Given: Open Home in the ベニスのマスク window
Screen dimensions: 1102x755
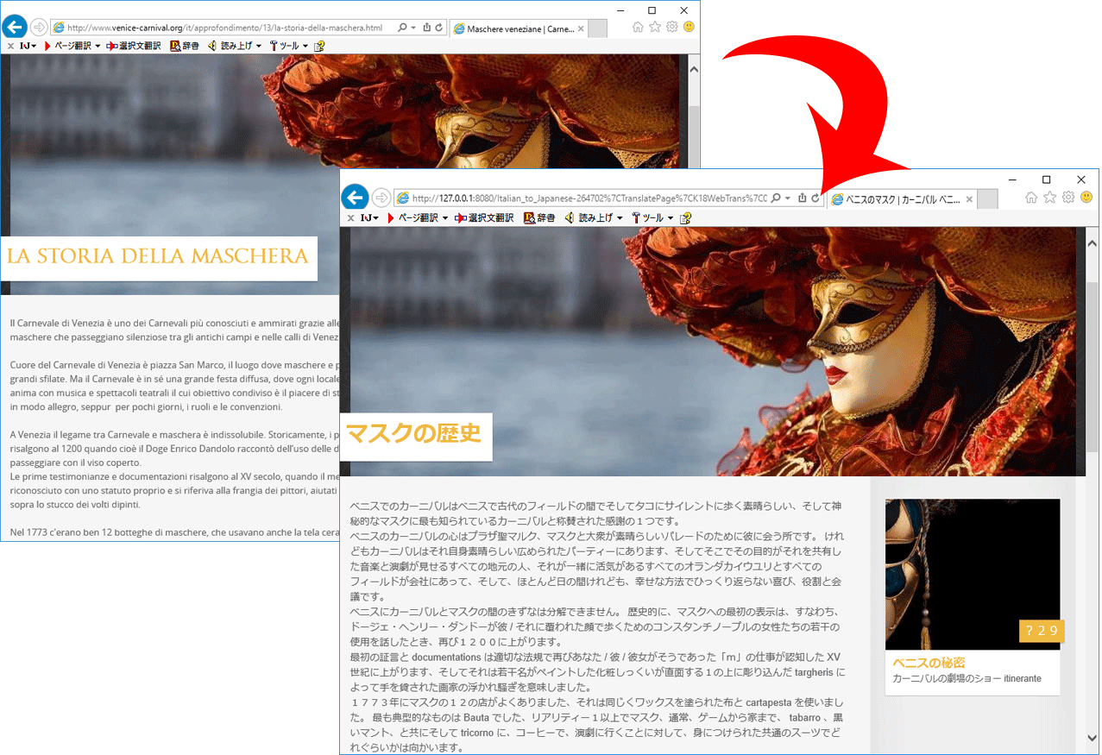Looking at the screenshot, I should click(1031, 198).
